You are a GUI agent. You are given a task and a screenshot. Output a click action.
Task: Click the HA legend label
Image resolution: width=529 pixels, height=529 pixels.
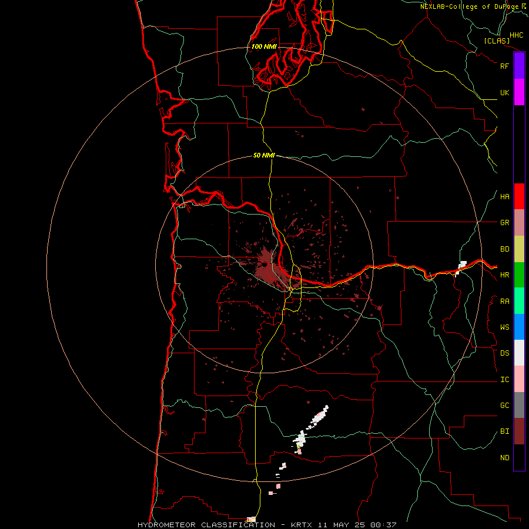505,197
